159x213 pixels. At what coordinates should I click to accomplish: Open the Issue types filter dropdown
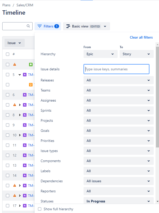[x=119, y=151]
